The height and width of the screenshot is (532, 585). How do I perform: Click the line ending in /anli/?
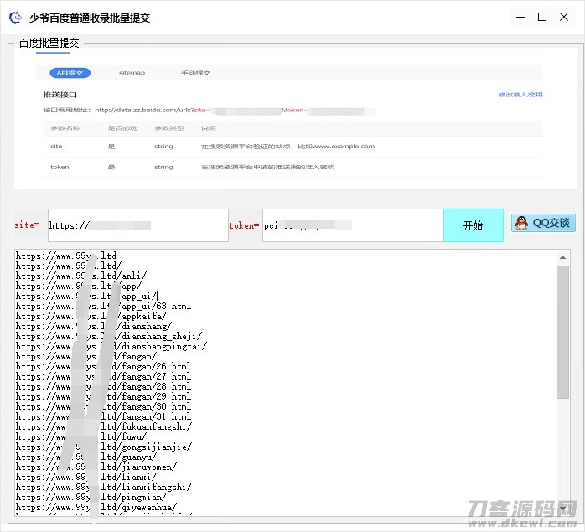[x=81, y=276]
